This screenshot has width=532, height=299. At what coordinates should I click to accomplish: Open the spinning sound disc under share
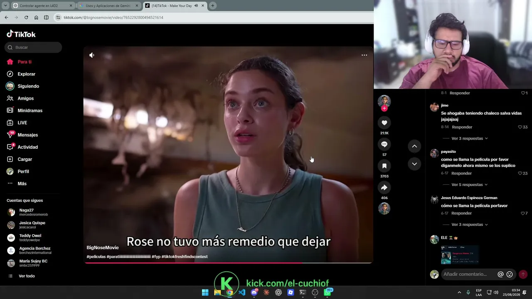tap(384, 208)
